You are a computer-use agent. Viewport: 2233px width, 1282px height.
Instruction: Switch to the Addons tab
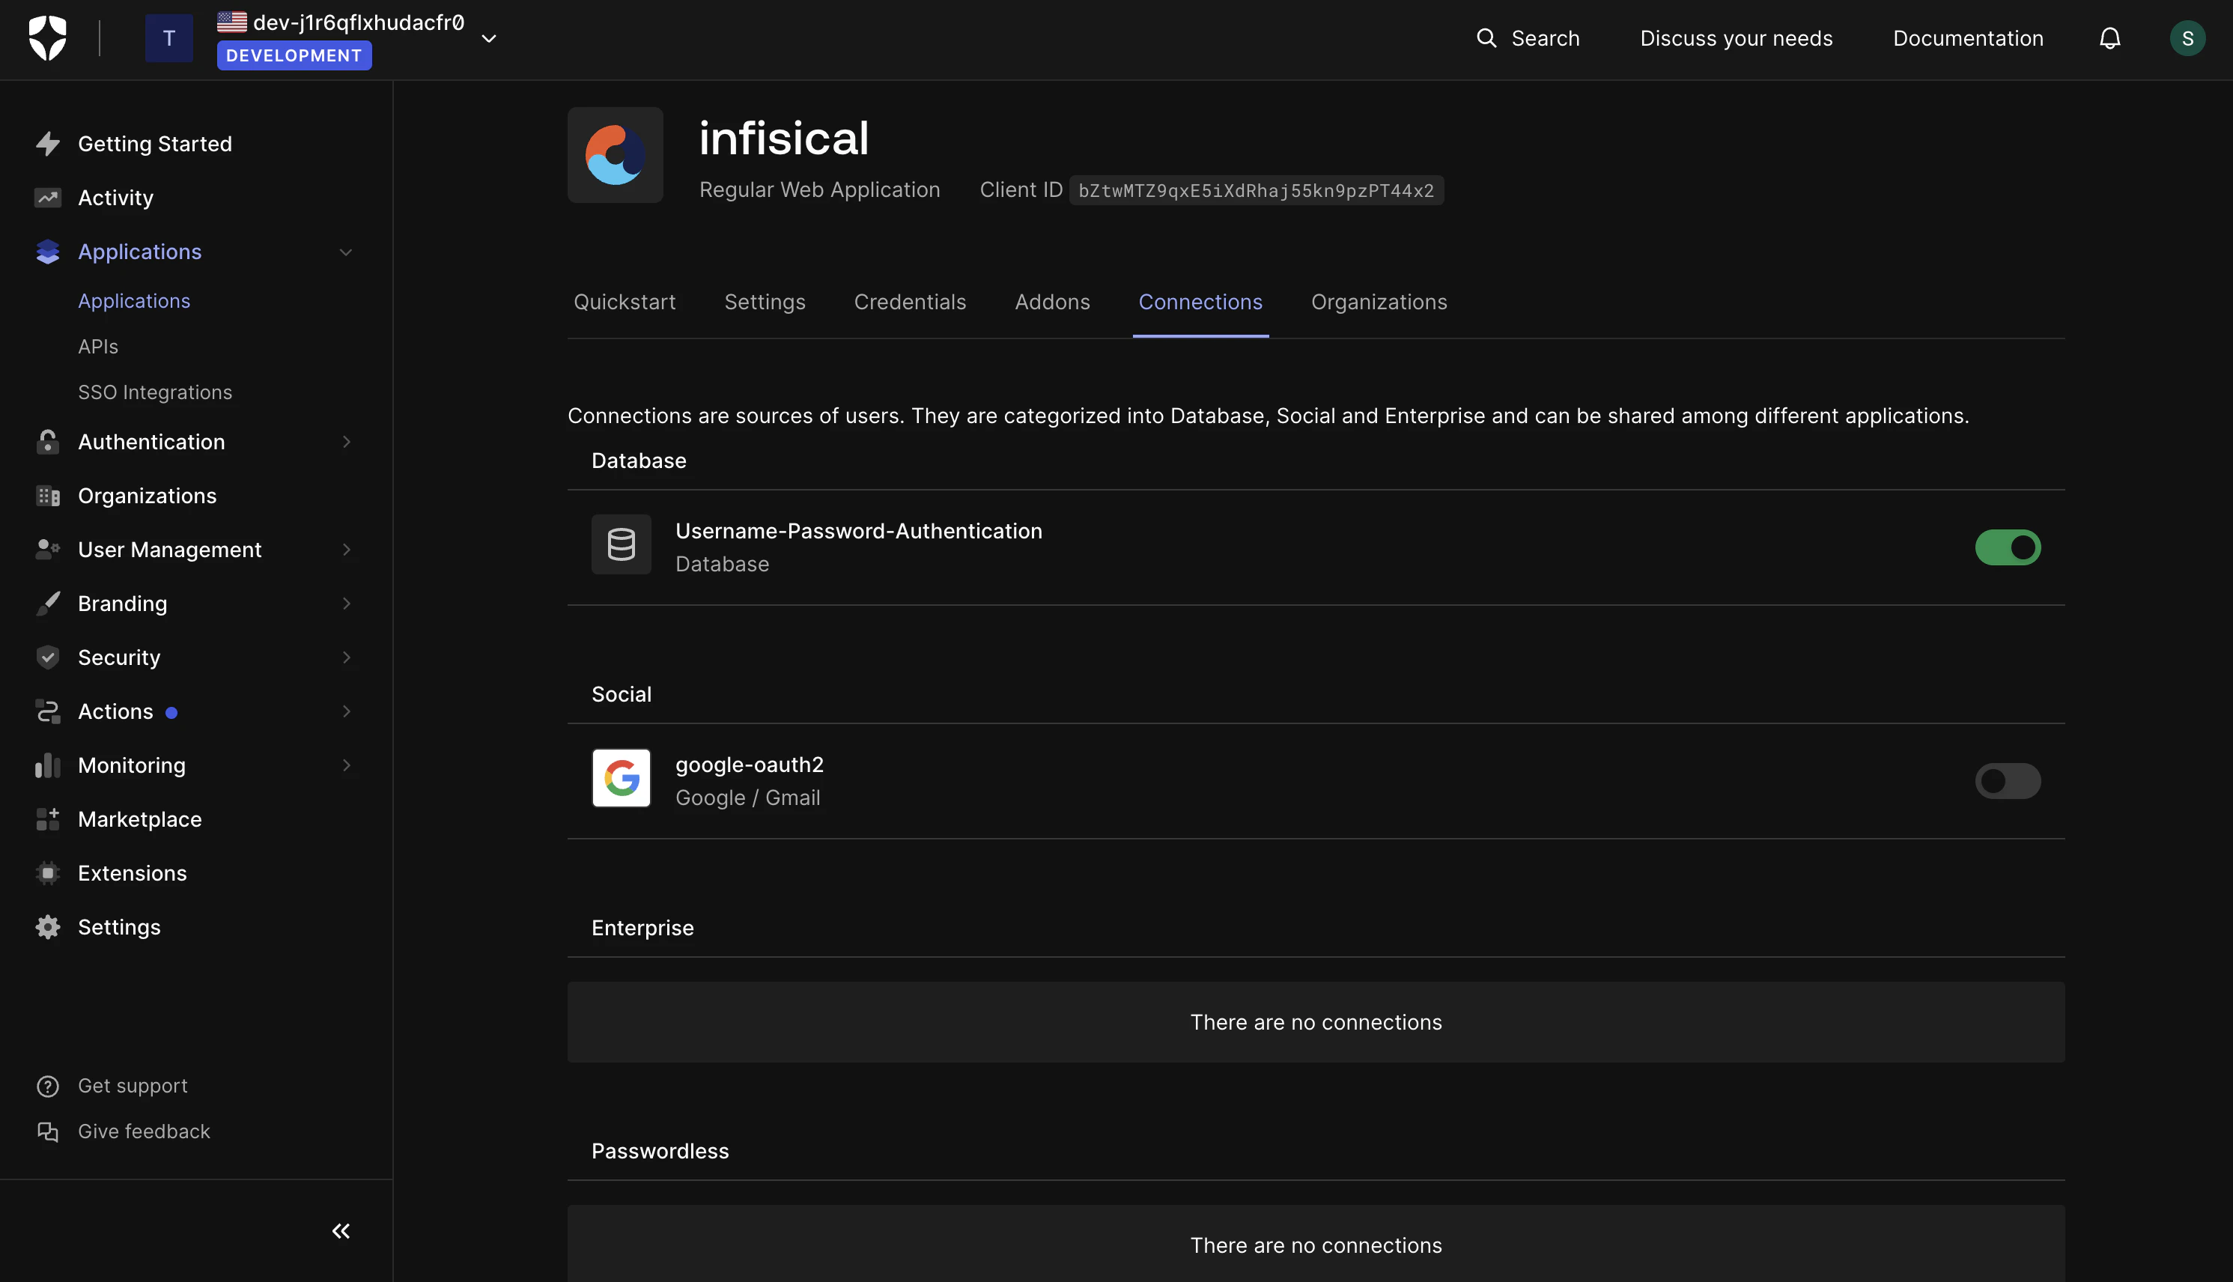click(1052, 302)
